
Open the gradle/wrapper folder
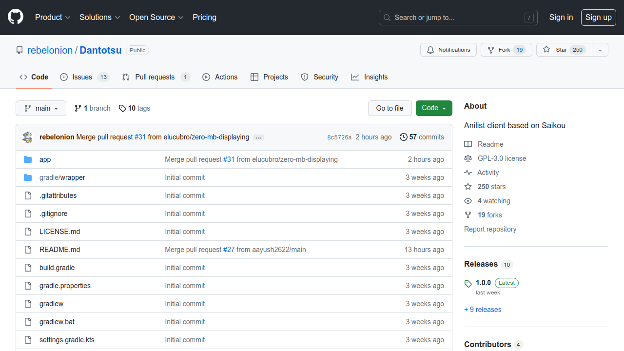(x=62, y=177)
